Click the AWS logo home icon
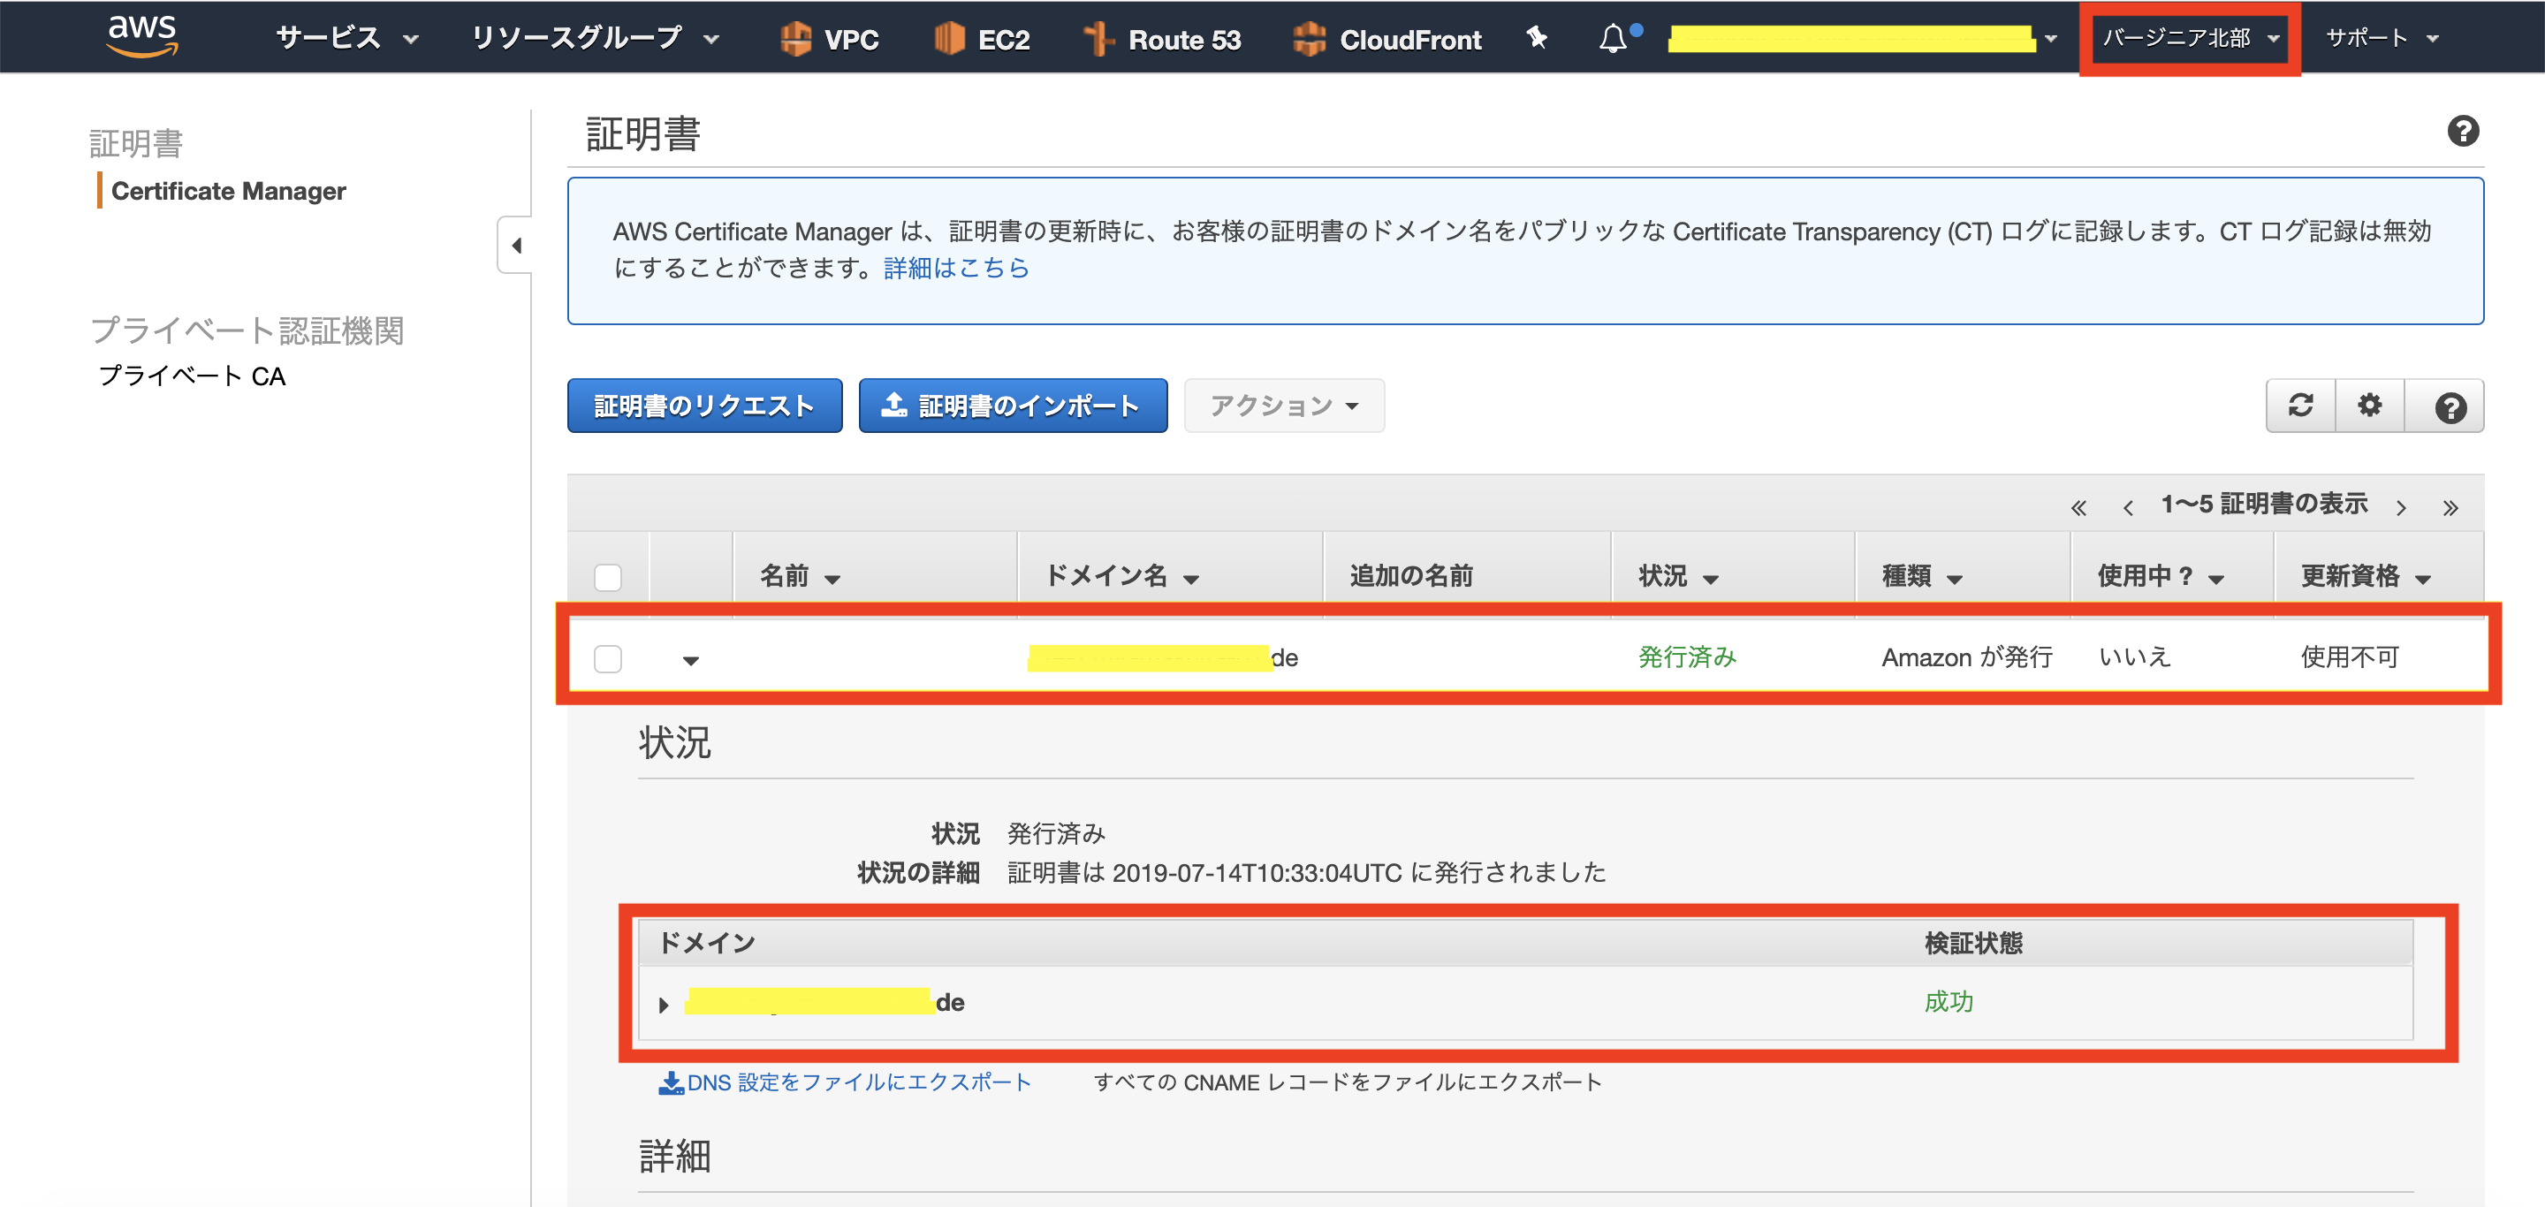This screenshot has width=2545, height=1207. tap(142, 36)
